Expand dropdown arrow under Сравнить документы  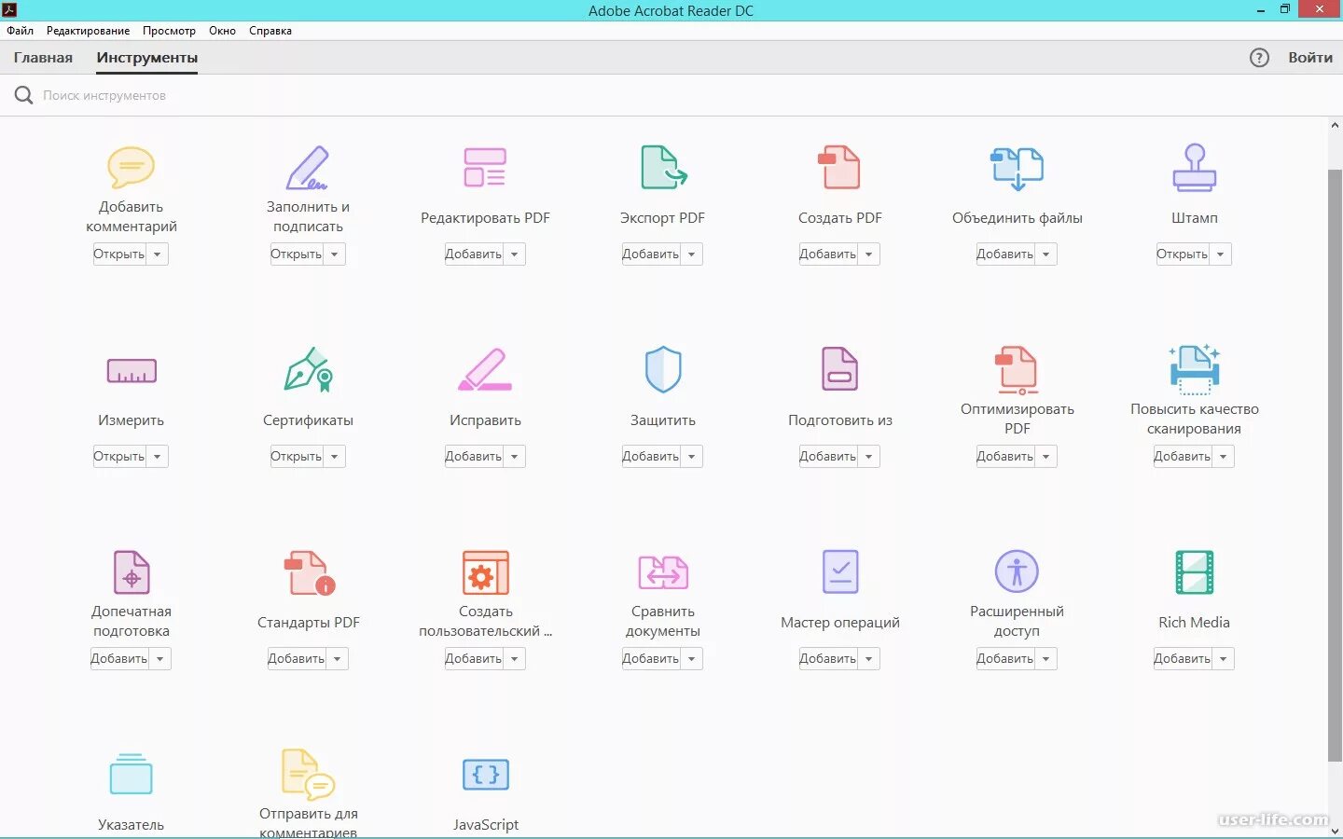pyautogui.click(x=692, y=658)
